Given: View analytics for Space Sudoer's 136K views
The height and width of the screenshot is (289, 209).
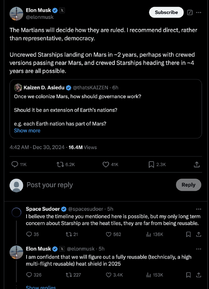Looking at the screenshot, I should (x=148, y=234).
